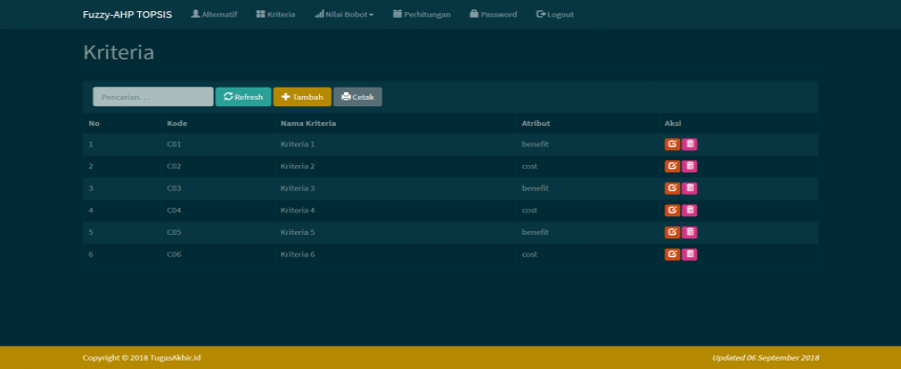
Task: Open the edit icon for Kriteria 4
Action: pos(672,210)
